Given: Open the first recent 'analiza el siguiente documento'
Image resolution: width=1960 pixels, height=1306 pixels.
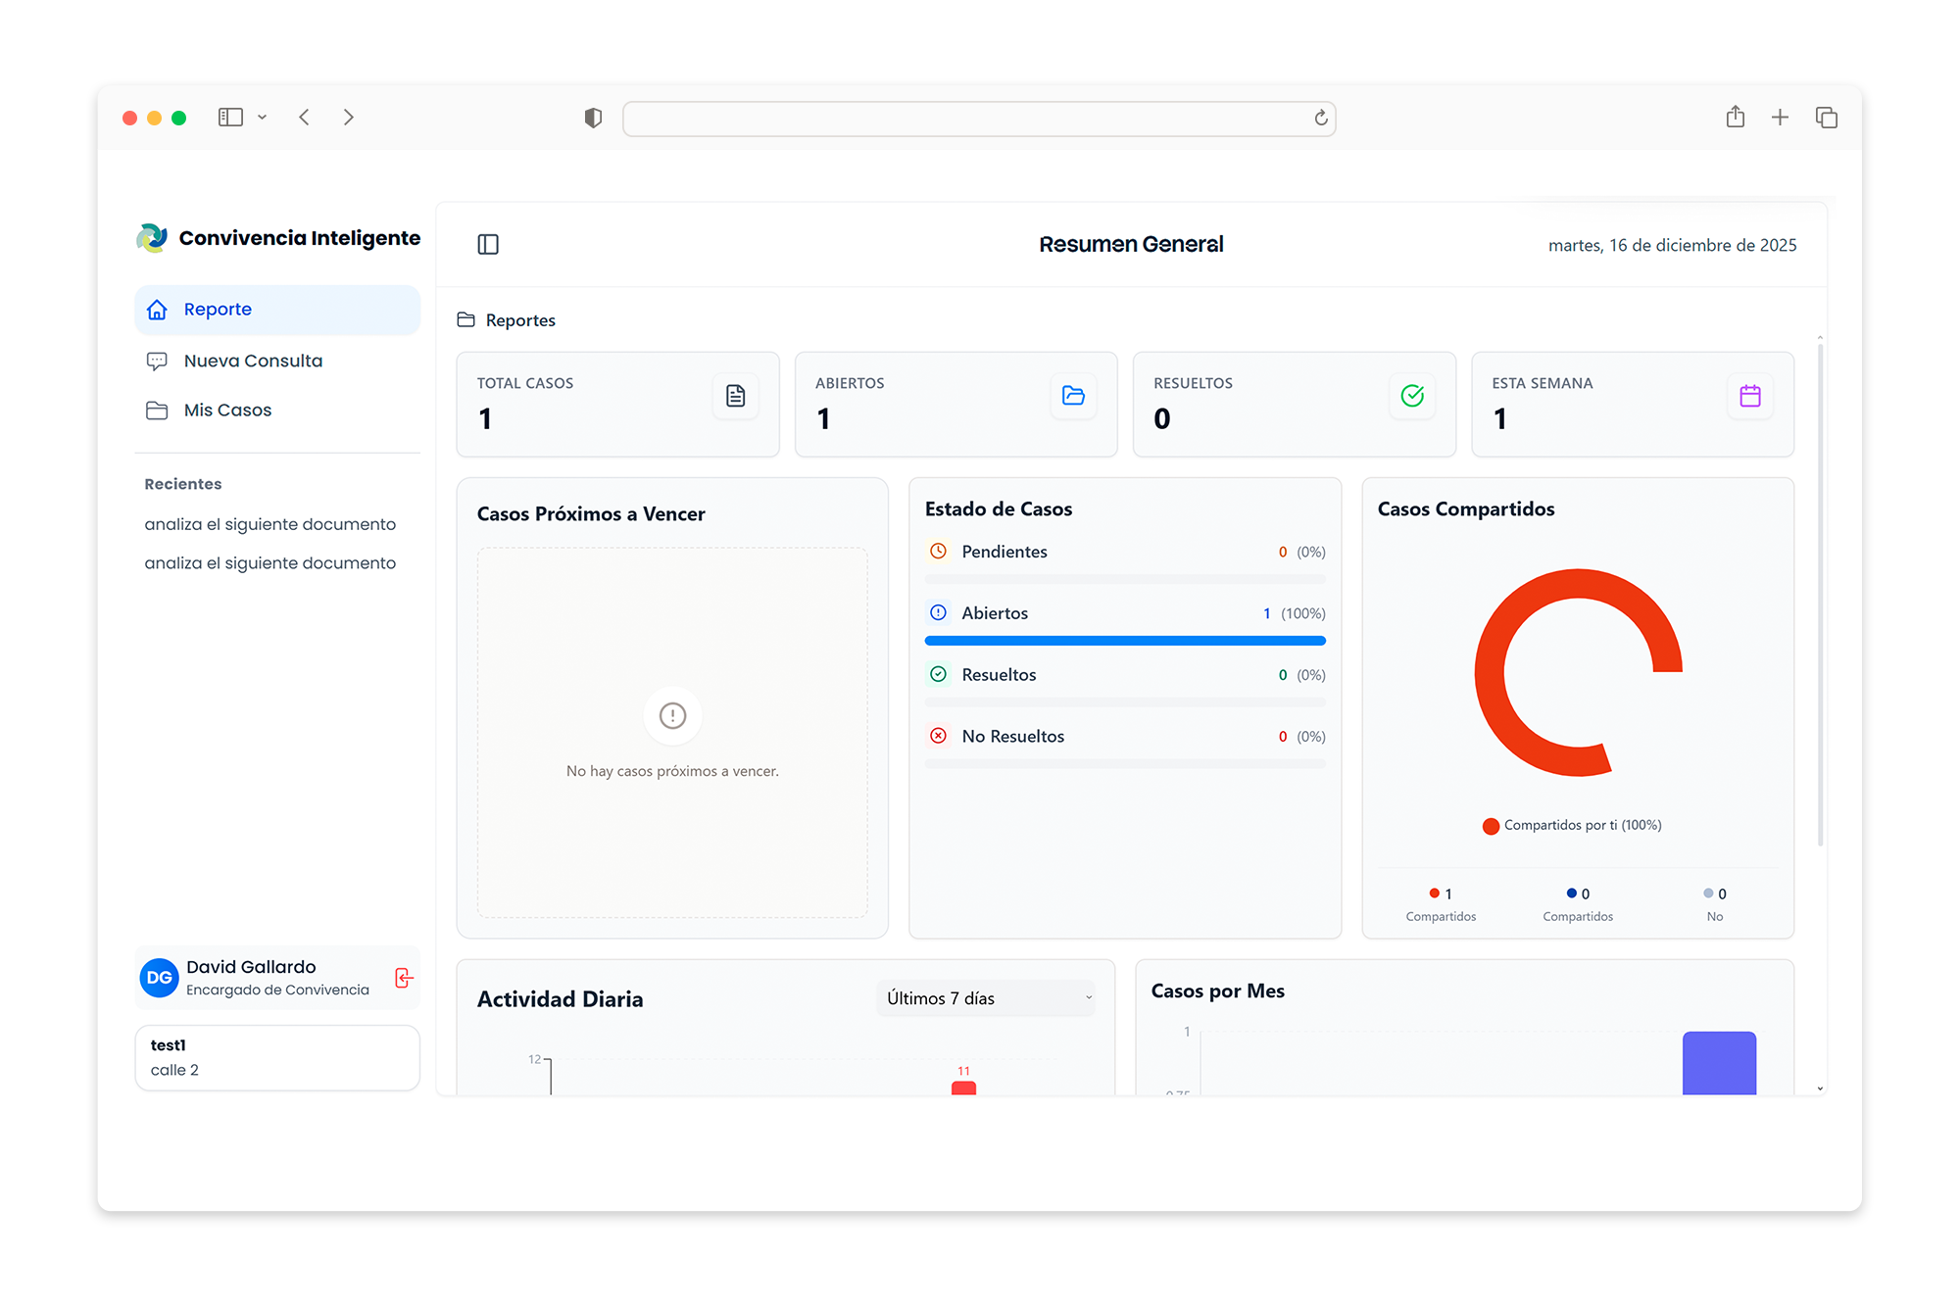Looking at the screenshot, I should click(269, 524).
